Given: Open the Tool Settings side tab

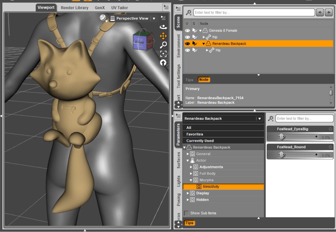Looking at the screenshot, I should coord(178,76).
